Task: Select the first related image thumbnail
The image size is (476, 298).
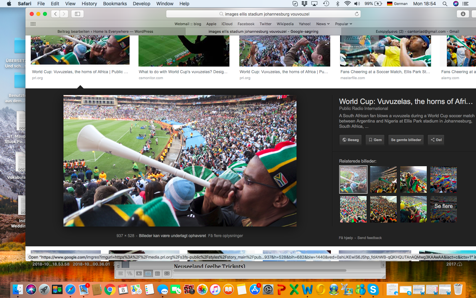Action: [353, 179]
